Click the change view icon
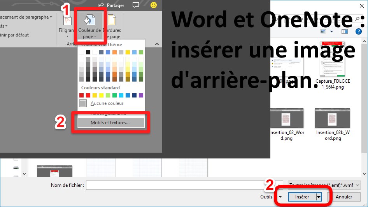Viewport: 368px width, 207px height. click(323, 31)
